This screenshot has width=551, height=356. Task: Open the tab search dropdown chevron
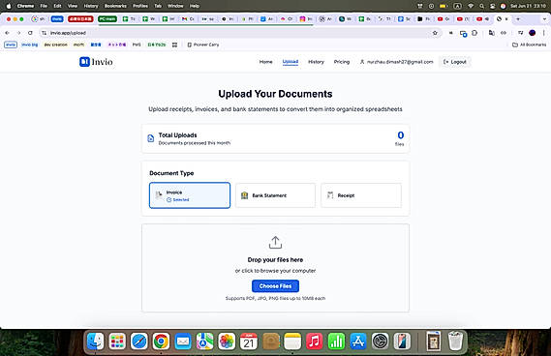[544, 19]
